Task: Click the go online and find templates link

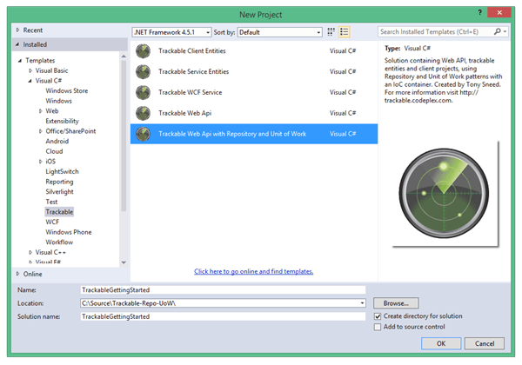Action: coord(252,271)
